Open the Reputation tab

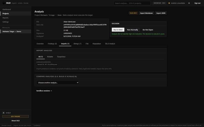coord(97,44)
